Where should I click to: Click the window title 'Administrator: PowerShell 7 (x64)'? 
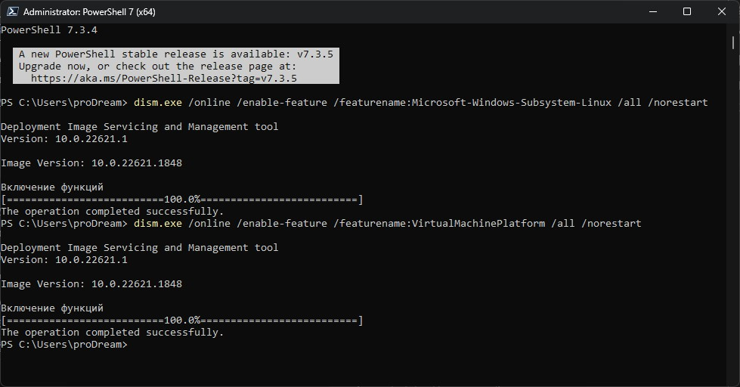pyautogui.click(x=89, y=12)
